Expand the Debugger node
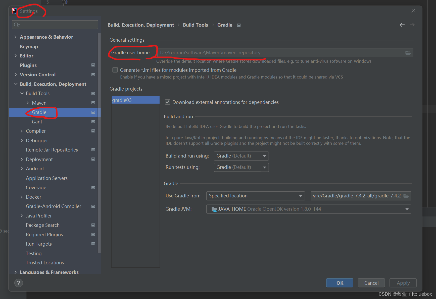Screen dimensions: 436x299 22,140
